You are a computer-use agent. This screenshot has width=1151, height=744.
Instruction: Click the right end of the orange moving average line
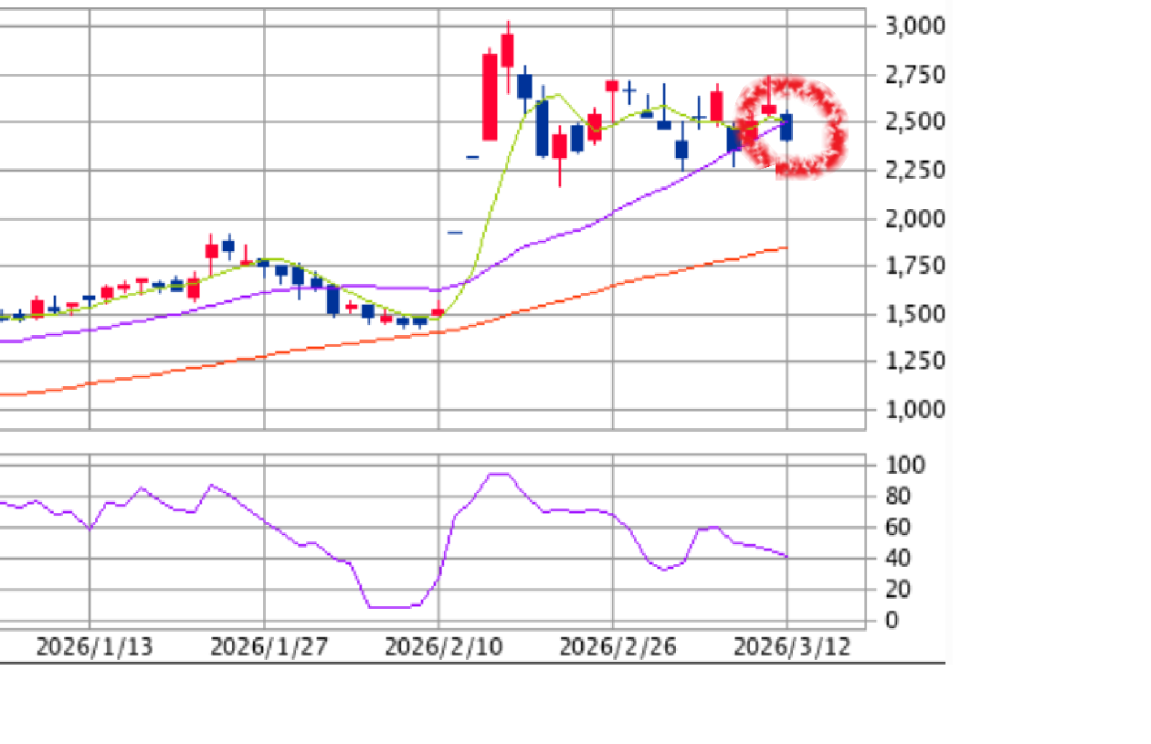[786, 247]
